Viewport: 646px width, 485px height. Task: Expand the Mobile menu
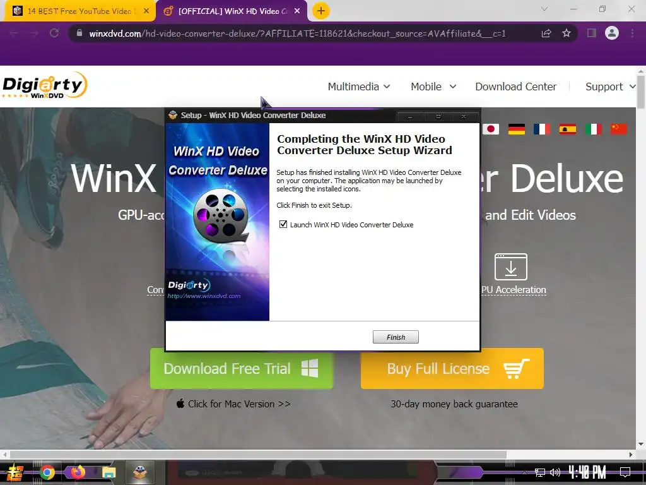433,87
